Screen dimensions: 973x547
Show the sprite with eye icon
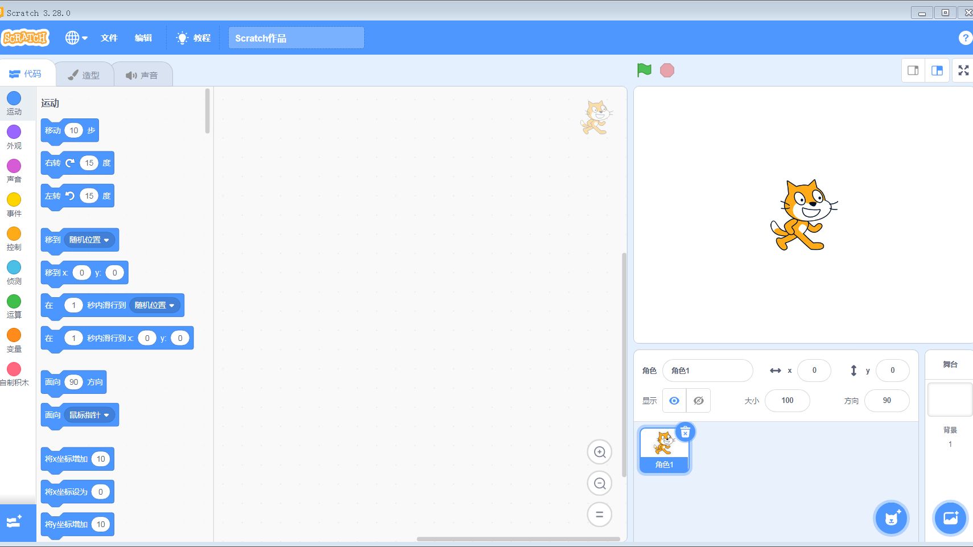tap(674, 401)
